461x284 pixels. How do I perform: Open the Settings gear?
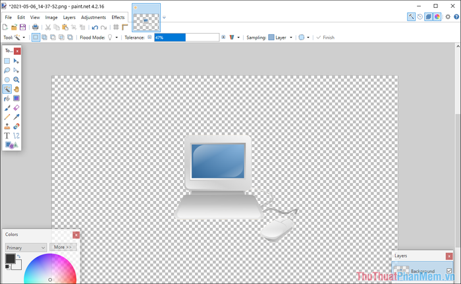447,16
